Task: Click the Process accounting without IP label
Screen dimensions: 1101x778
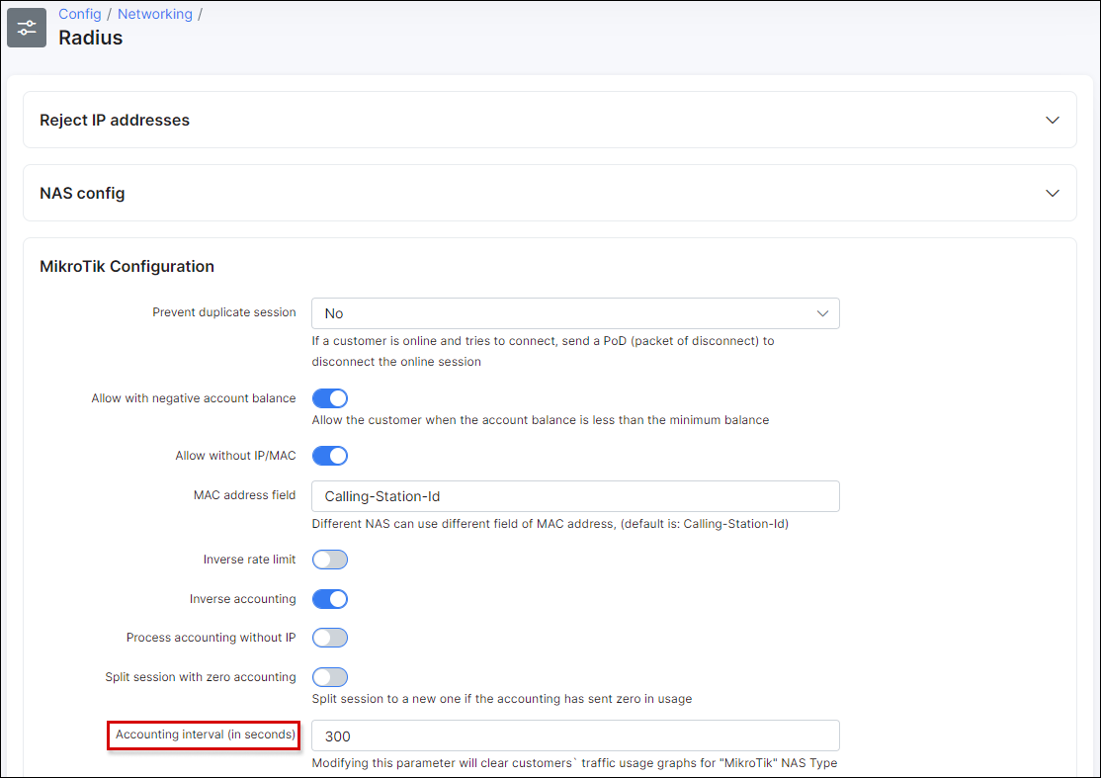Action: coord(211,638)
